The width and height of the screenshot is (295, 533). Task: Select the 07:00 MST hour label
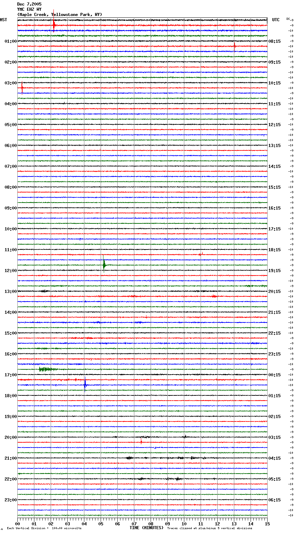click(x=11, y=166)
